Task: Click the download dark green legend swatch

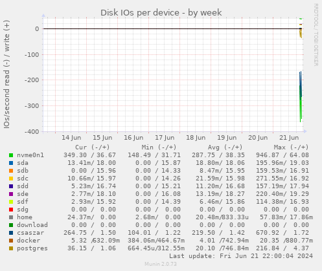Action: pyautogui.click(x=11, y=225)
